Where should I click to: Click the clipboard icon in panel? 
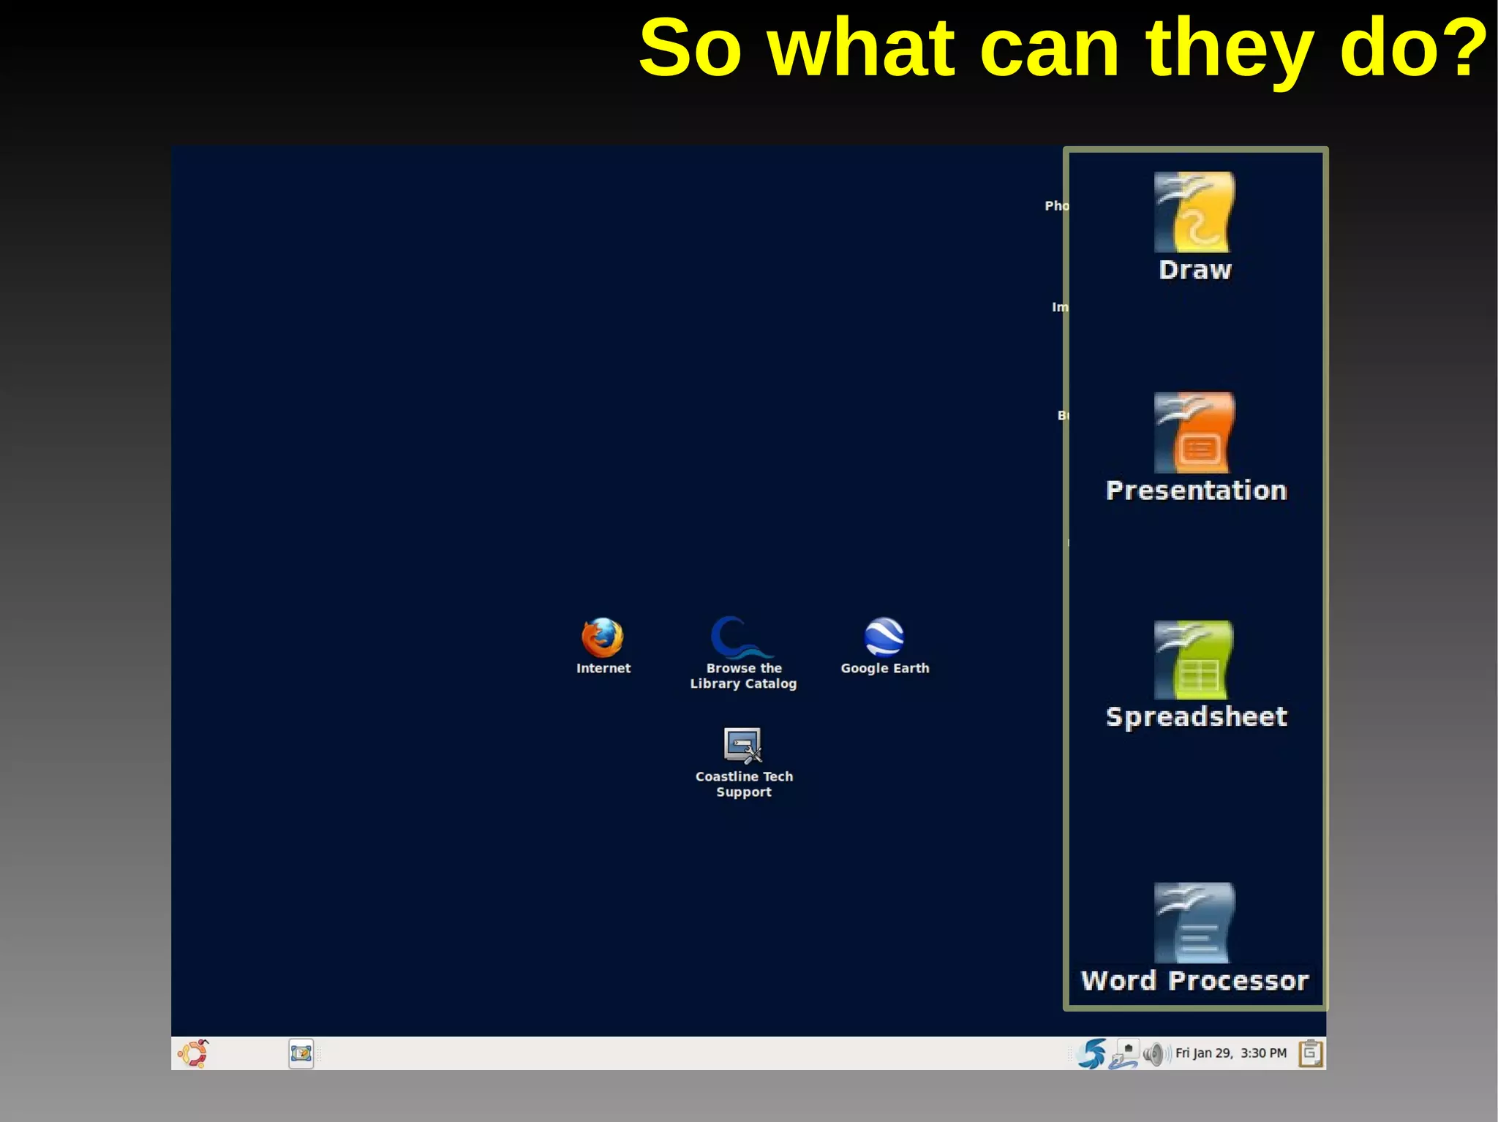(1310, 1053)
